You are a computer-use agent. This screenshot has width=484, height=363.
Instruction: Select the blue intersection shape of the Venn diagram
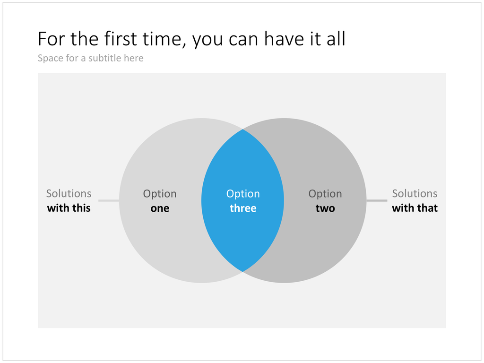[242, 200]
